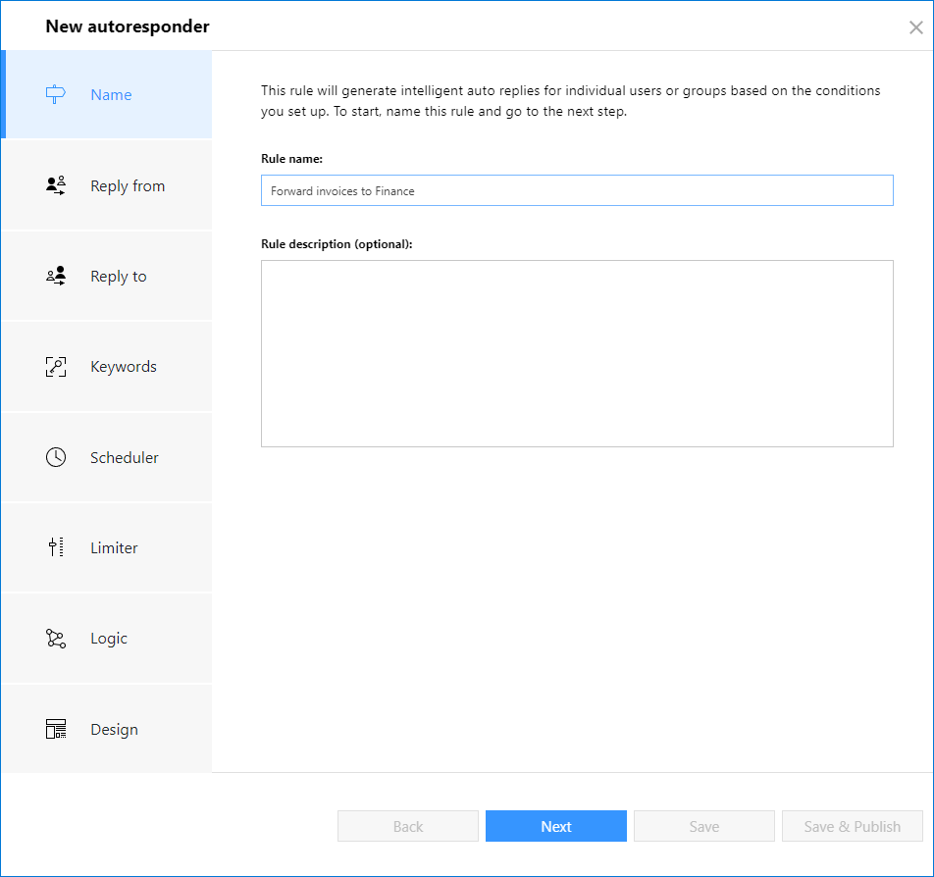Click the Design layout icon

tap(56, 729)
